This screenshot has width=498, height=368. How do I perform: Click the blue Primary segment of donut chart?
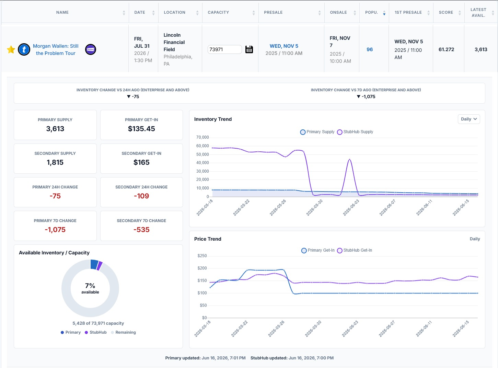click(x=94, y=264)
